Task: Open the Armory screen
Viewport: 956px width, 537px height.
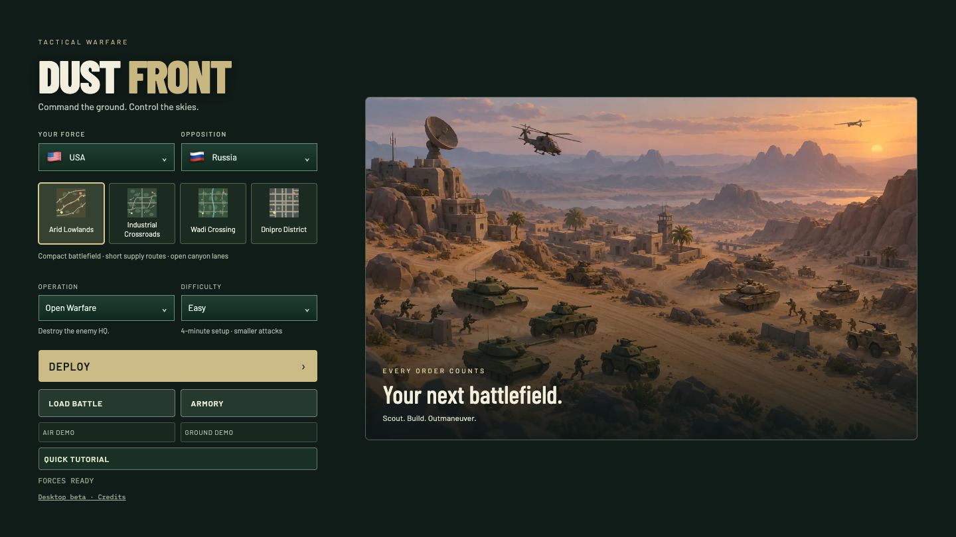Action: click(x=249, y=403)
